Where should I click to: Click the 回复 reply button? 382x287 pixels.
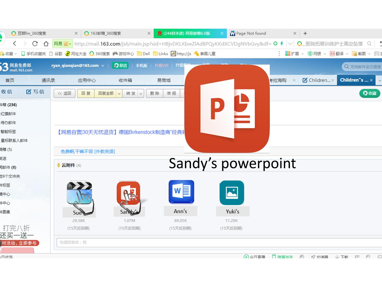coord(86,94)
